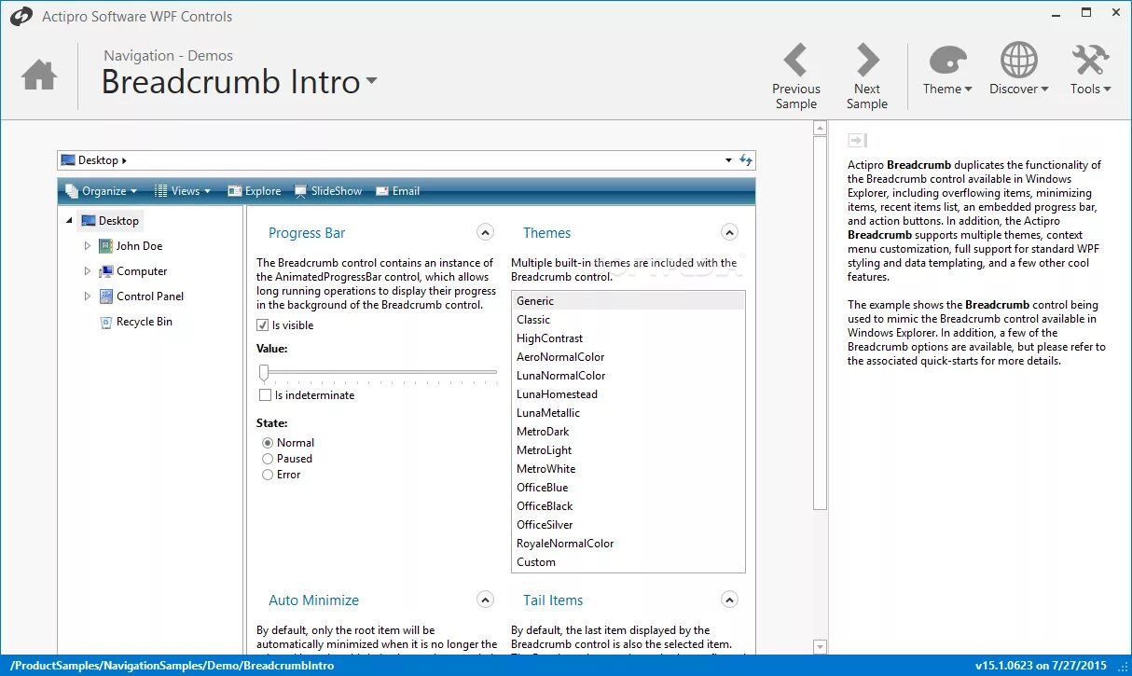1132x676 pixels.
Task: Select the Classic theme
Action: click(628, 320)
